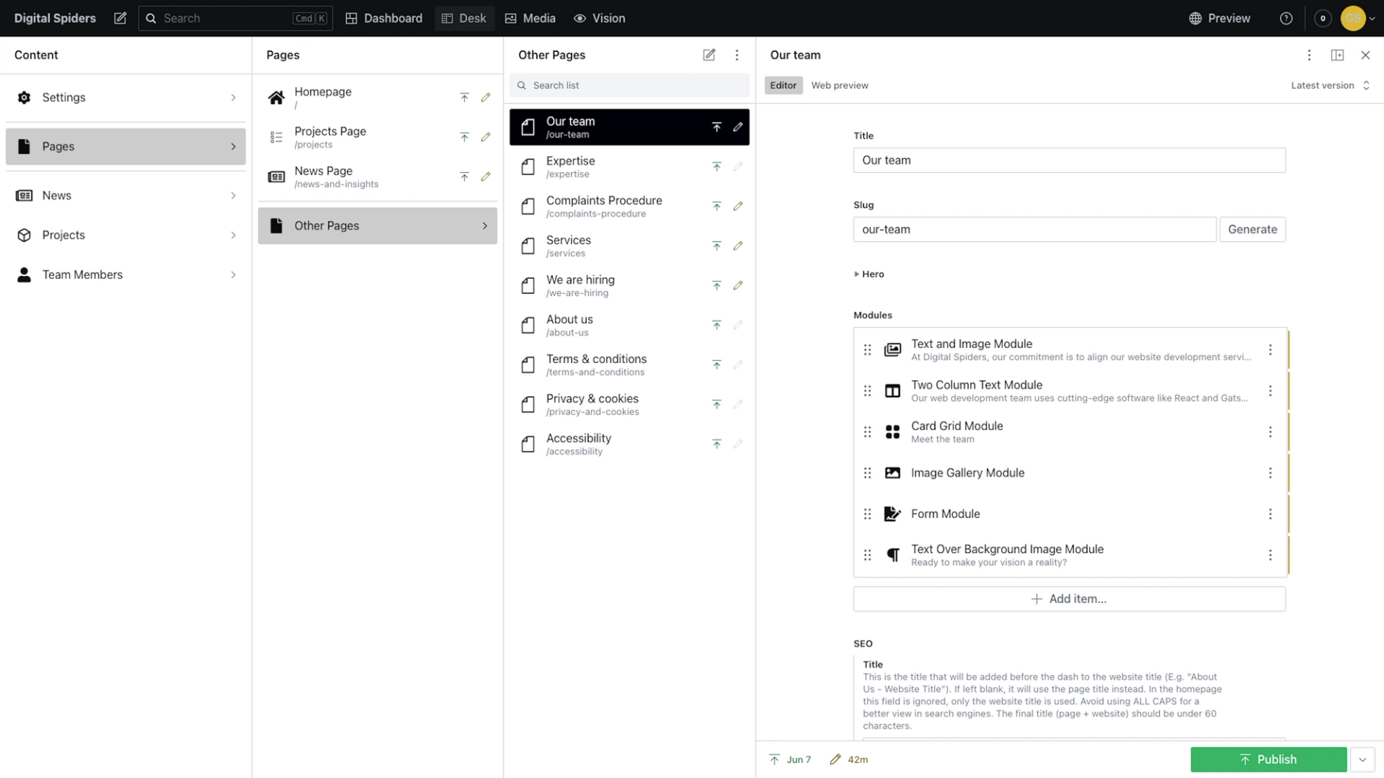
Task: Open the Card Grid Module options menu
Action: (1270, 432)
